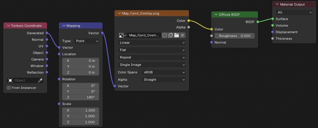Click the image texture Alpha output socket
The width and height of the screenshot is (318, 128).
(189, 27)
